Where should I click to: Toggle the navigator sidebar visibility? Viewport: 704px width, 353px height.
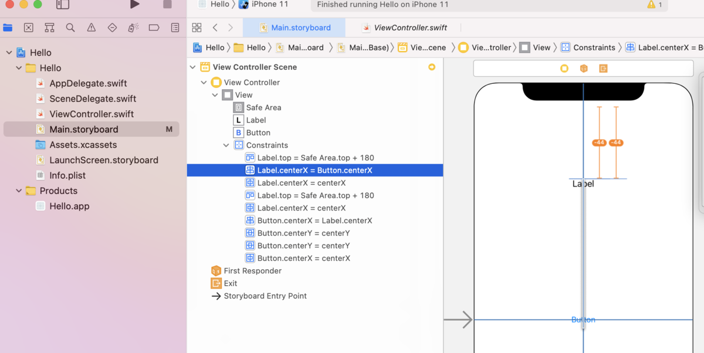coord(63,4)
